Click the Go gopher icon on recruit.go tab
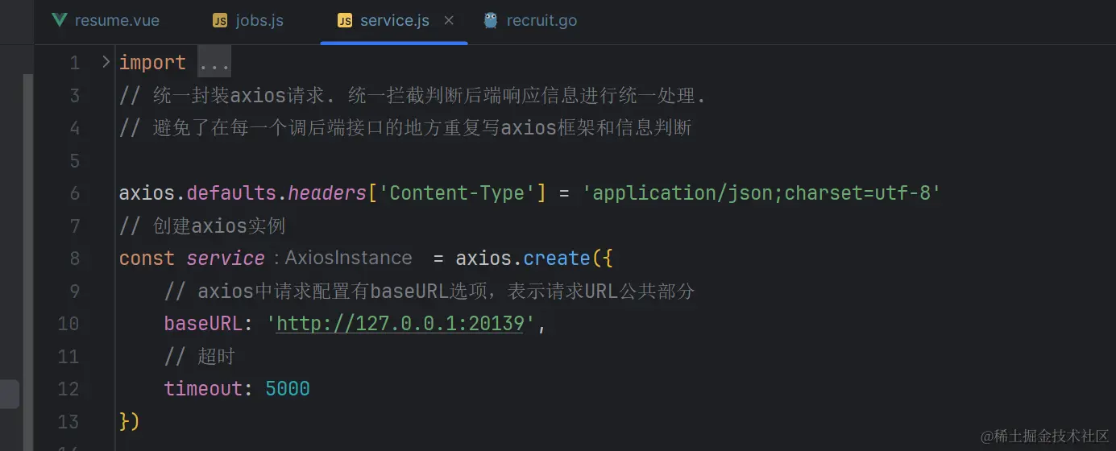Viewport: 1116px width, 451px height. (490, 21)
